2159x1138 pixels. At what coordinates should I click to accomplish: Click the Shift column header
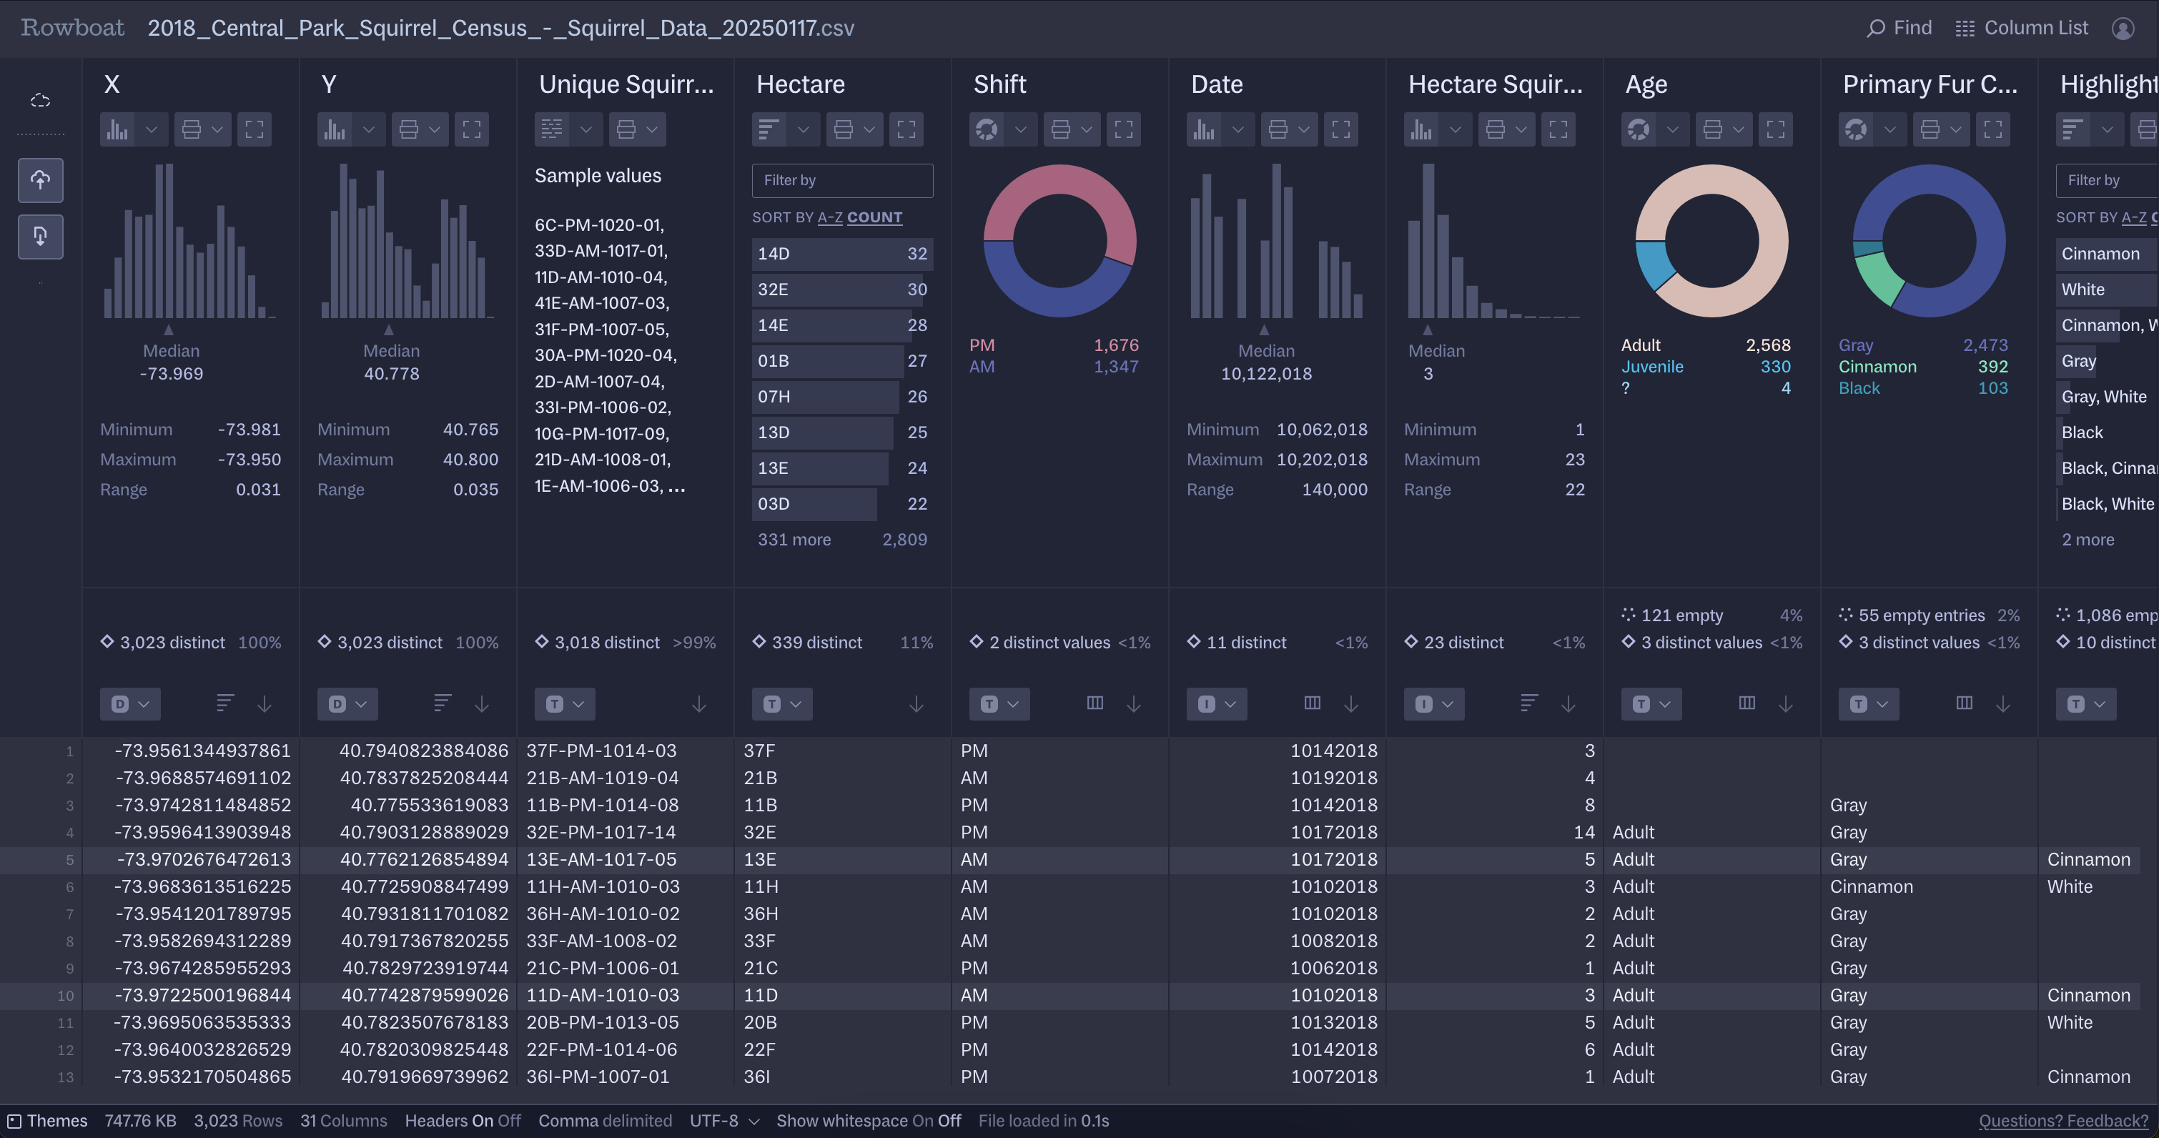coord(1000,84)
